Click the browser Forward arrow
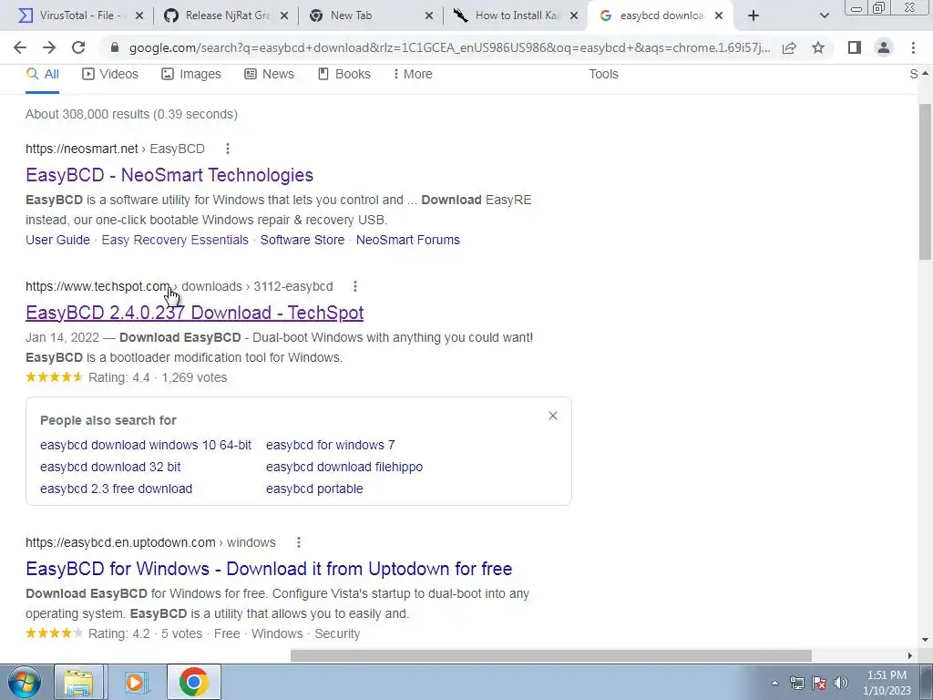The image size is (933, 700). point(49,47)
